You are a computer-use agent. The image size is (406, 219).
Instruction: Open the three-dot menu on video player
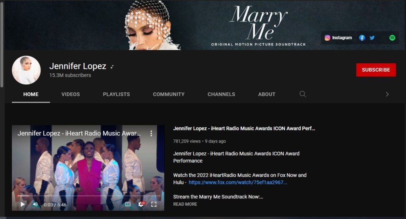tap(151, 134)
